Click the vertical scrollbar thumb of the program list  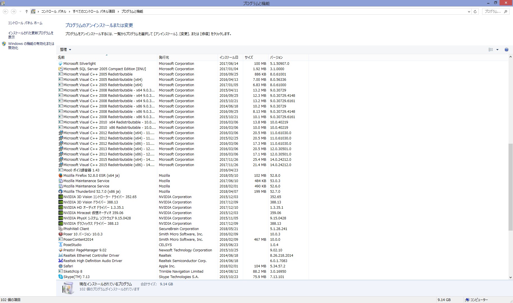[x=510, y=187]
